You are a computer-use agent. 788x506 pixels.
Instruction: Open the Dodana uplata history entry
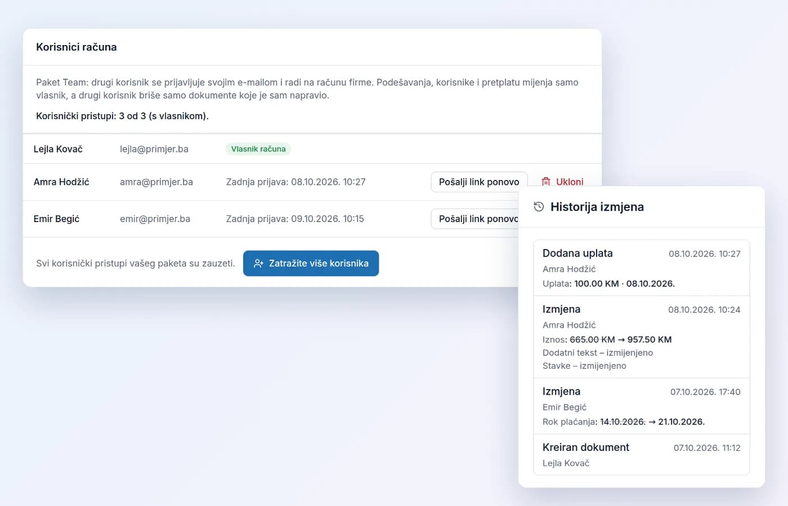pos(642,268)
